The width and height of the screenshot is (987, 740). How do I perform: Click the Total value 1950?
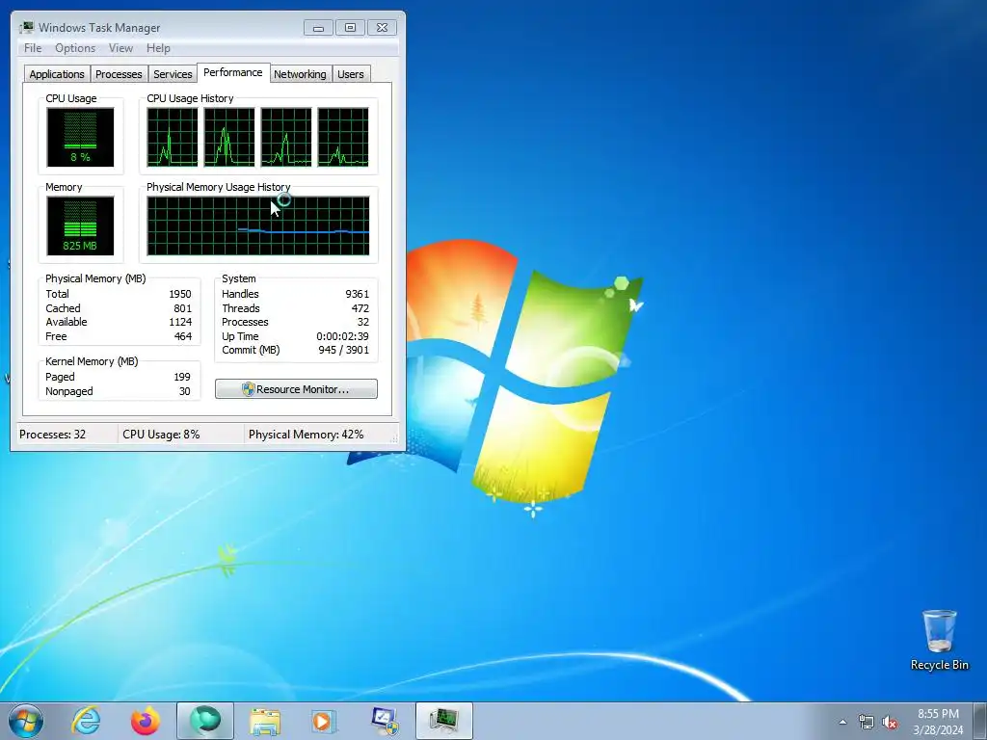point(180,294)
